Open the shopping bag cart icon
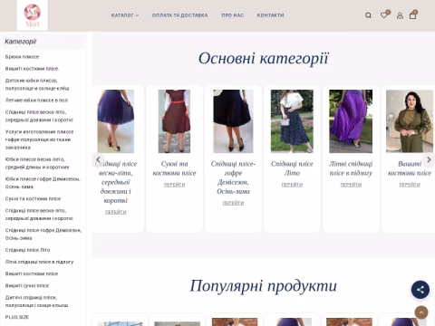435x326 pixels. 413,14
